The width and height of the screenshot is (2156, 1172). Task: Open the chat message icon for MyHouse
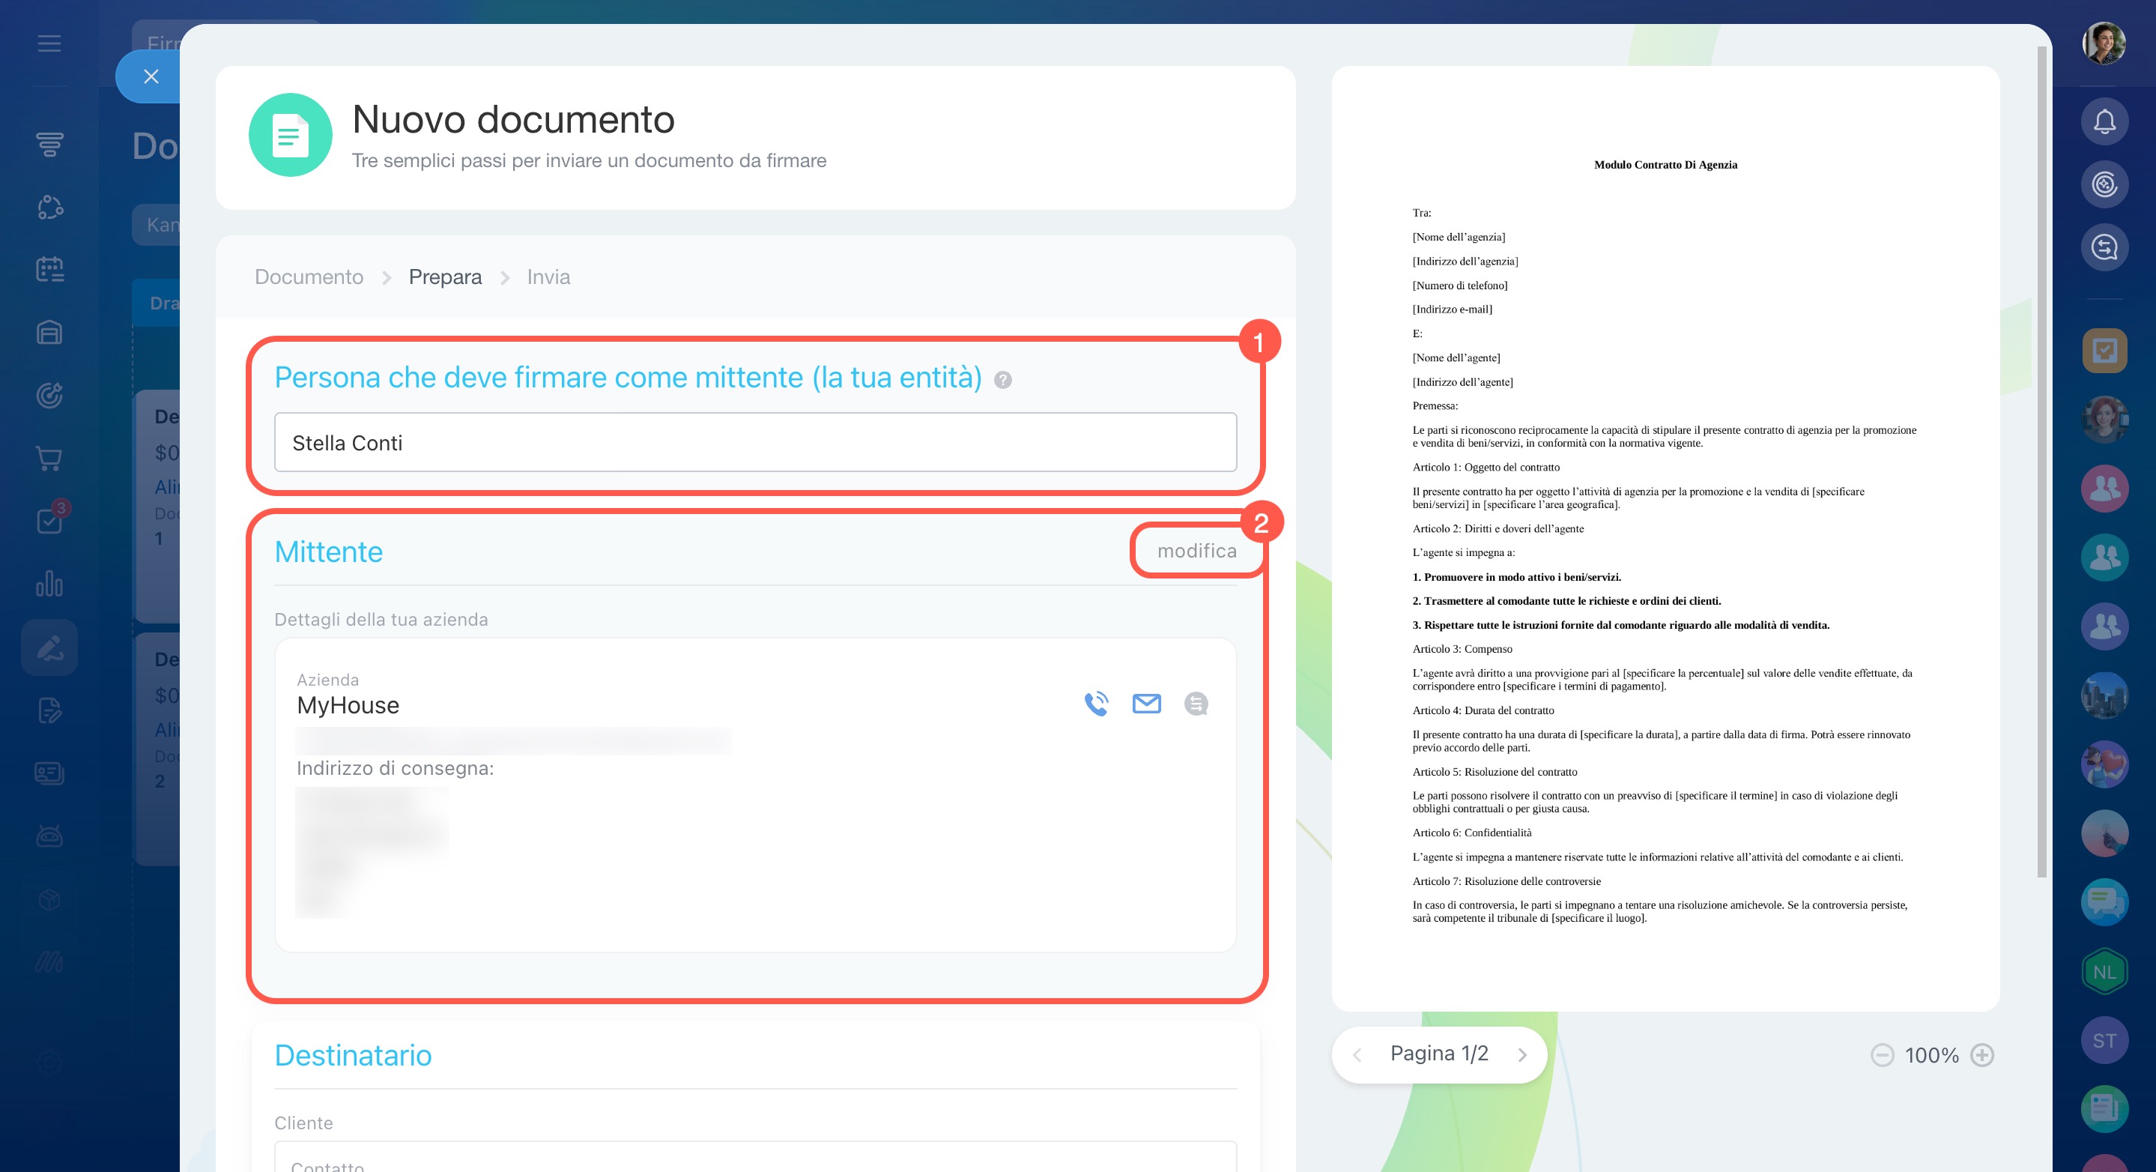tap(1196, 703)
